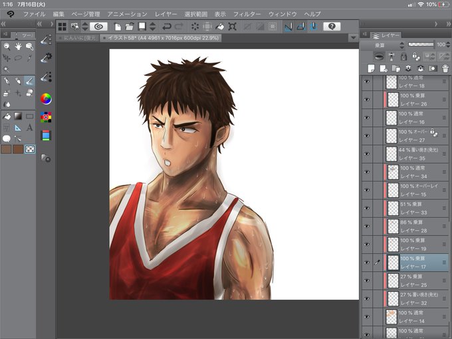Image resolution: width=452 pixels, height=339 pixels.
Task: Toggle Clip to layer below
Action: tap(379, 56)
